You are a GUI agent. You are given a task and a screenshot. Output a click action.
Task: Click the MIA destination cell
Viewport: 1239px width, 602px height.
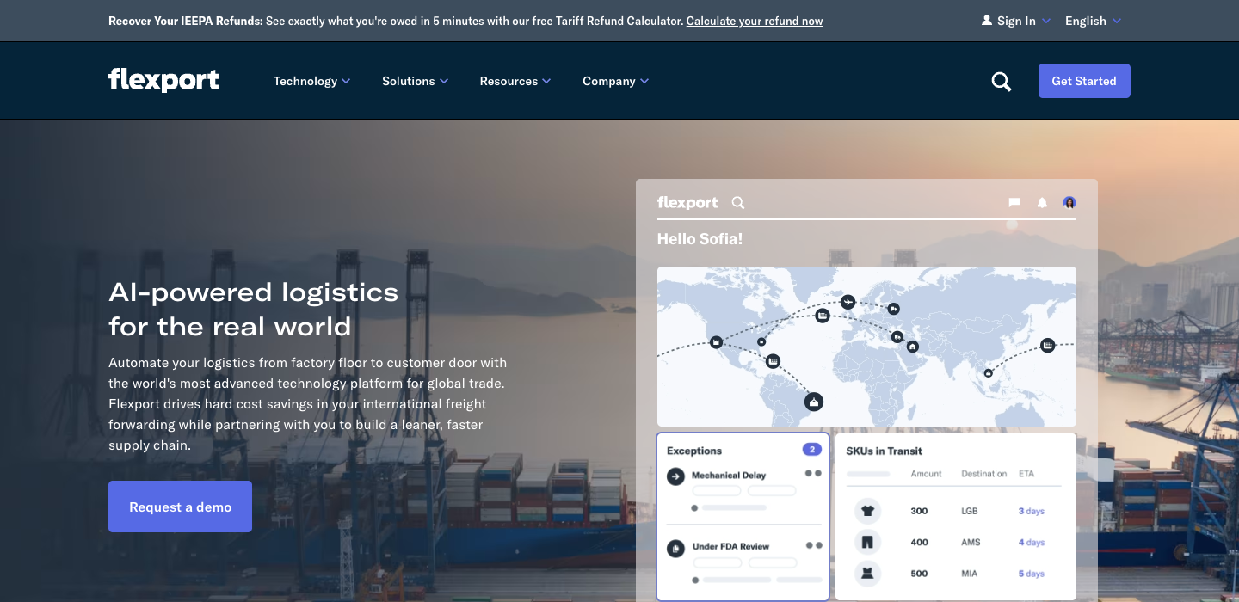[x=970, y=574]
